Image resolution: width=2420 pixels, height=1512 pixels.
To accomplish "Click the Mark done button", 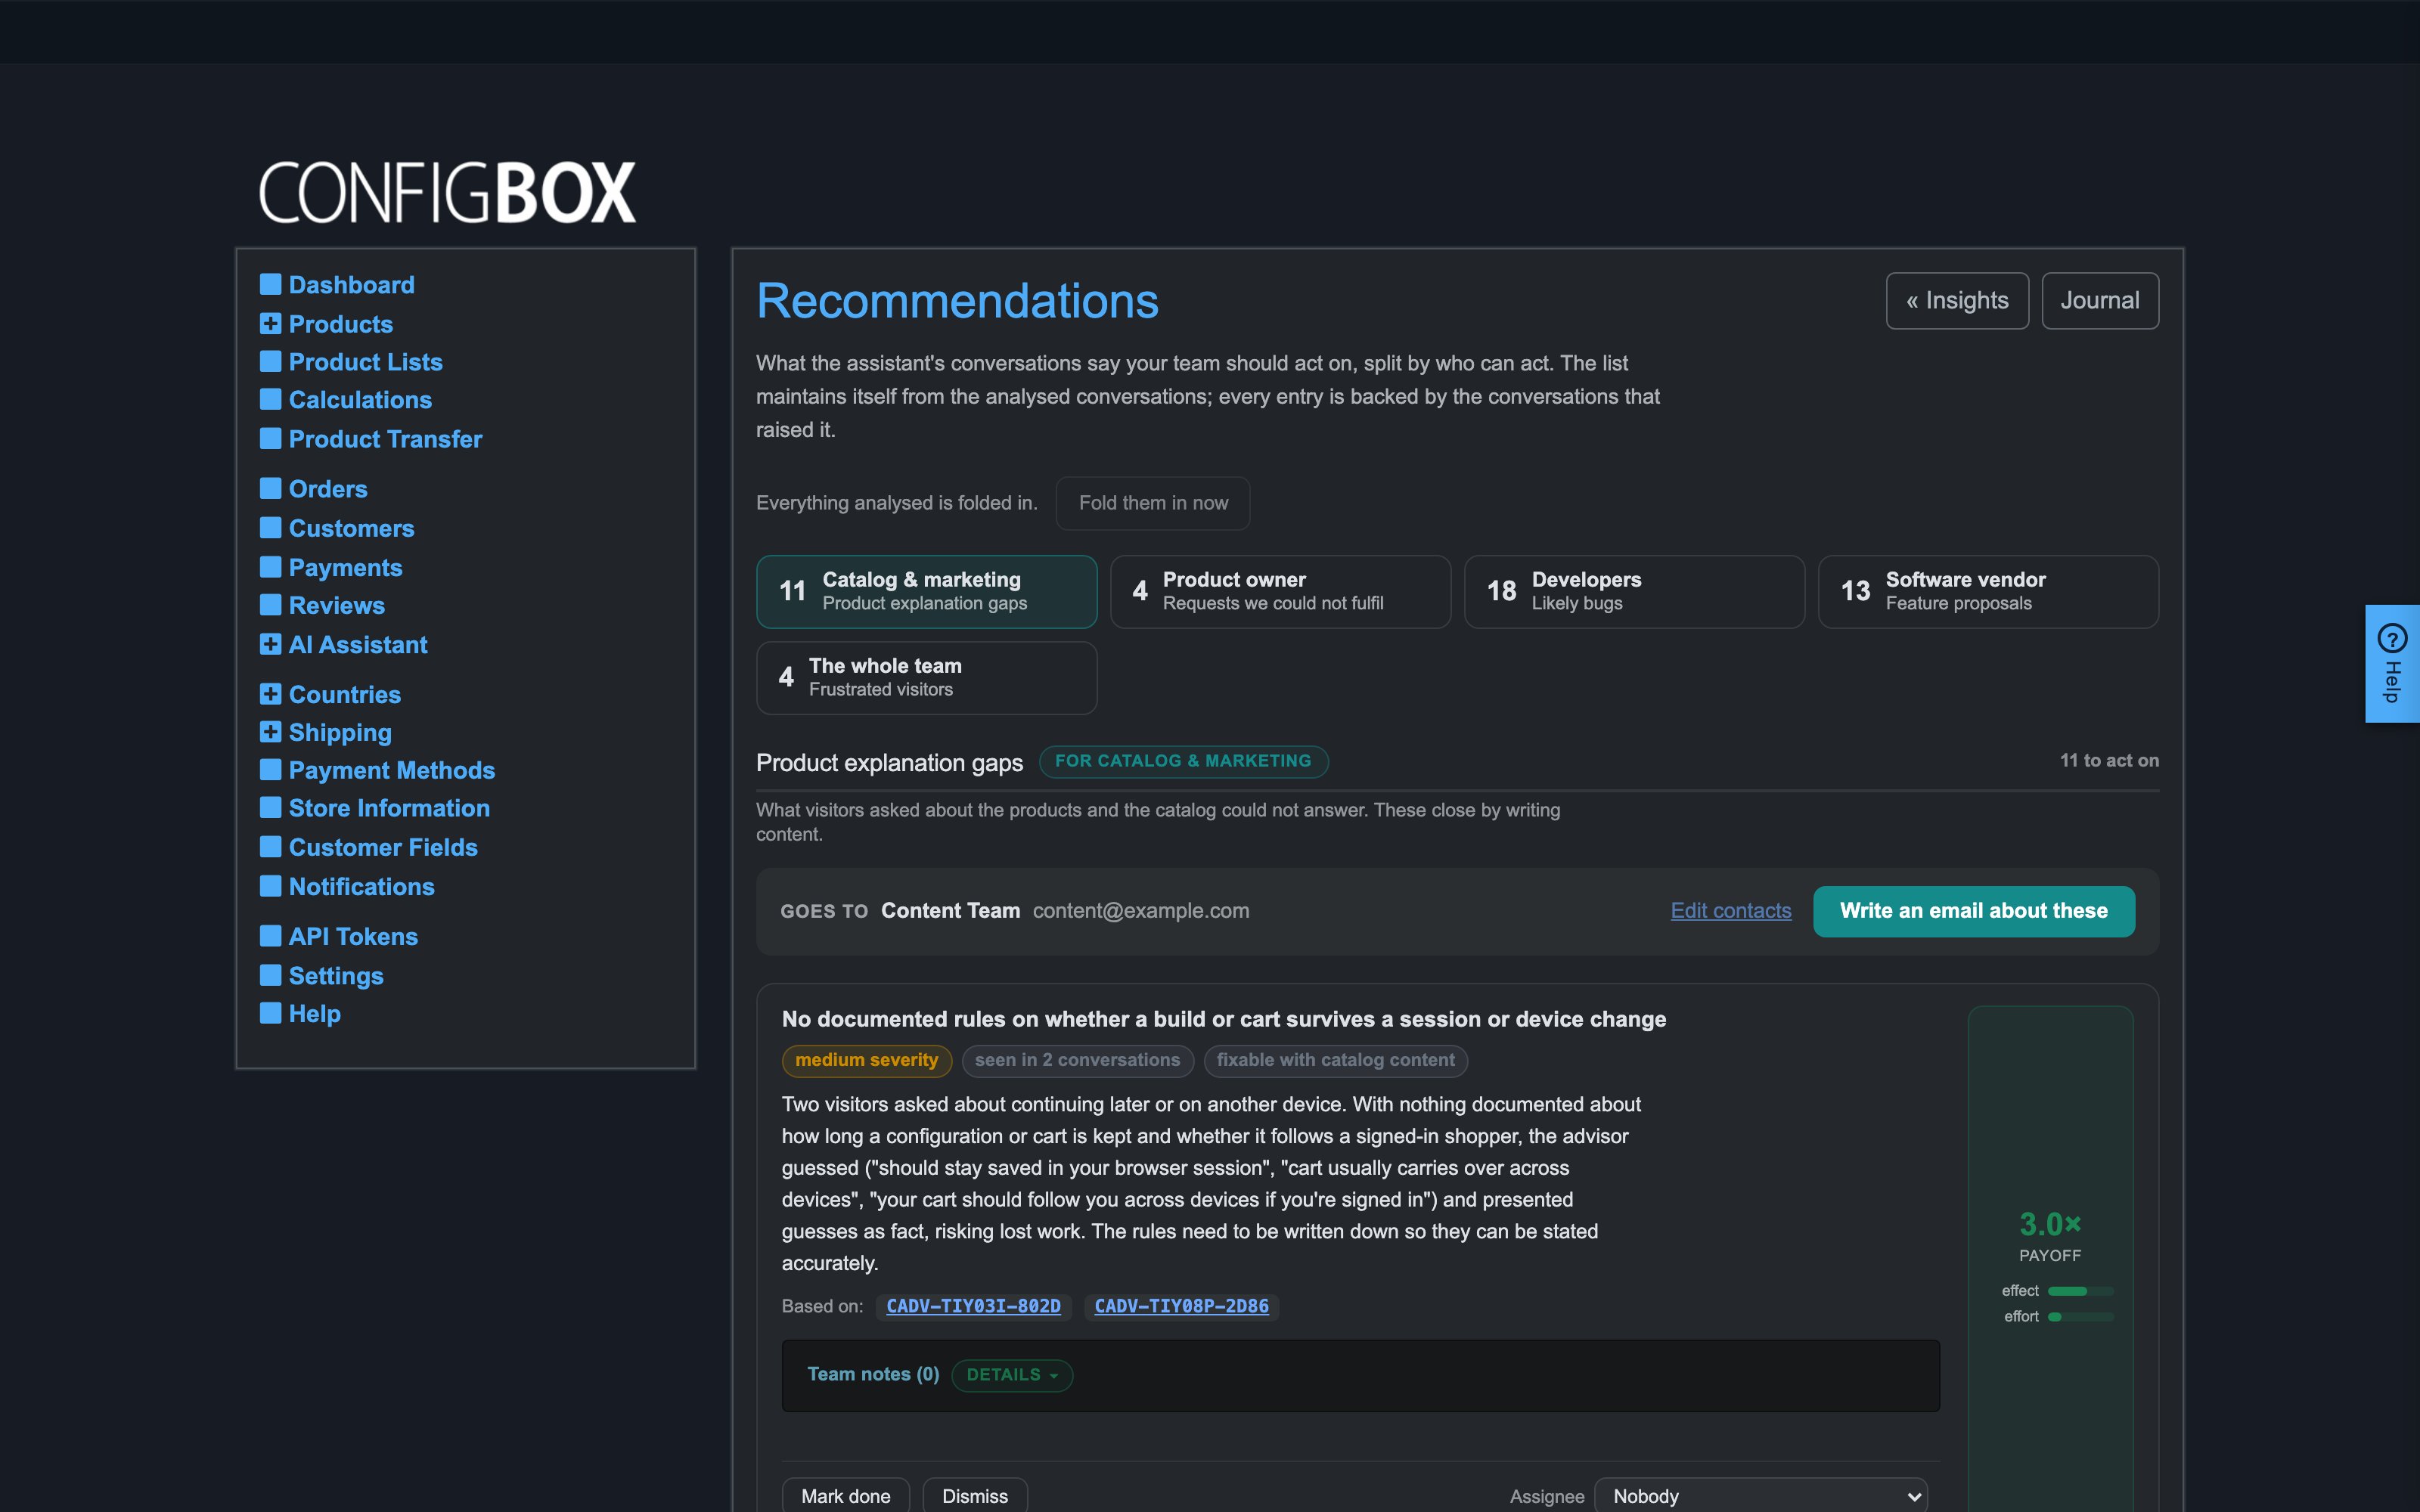I will pos(845,1496).
